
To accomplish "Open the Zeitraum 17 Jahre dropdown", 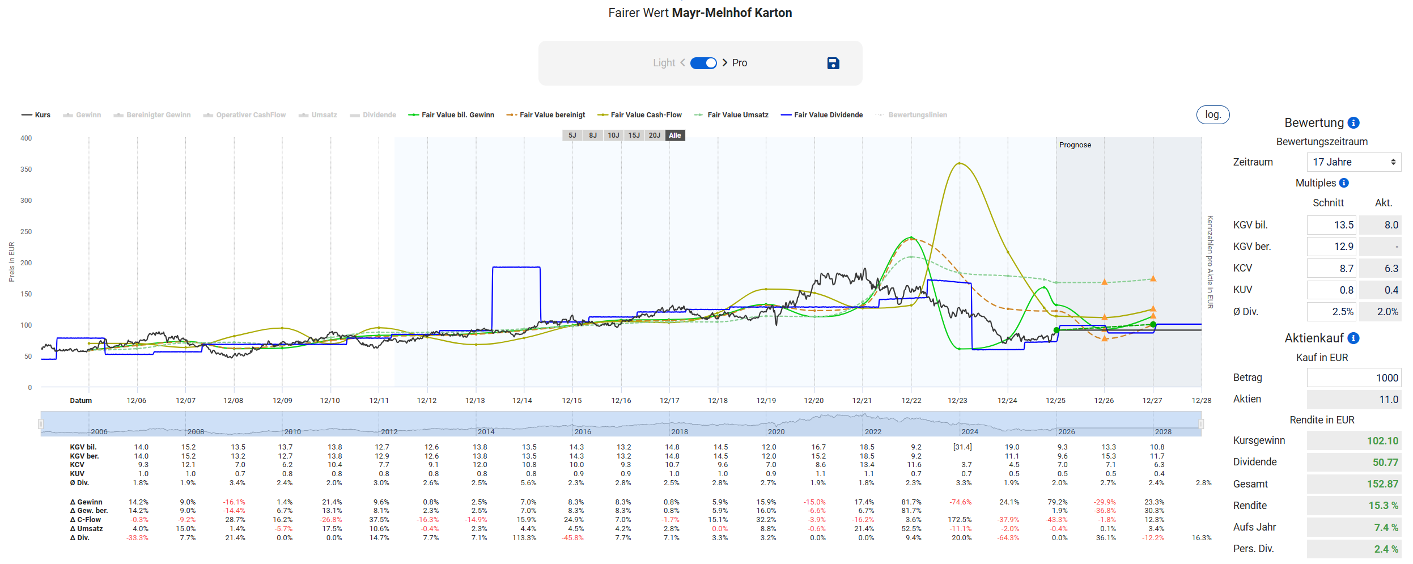I will click(x=1353, y=162).
